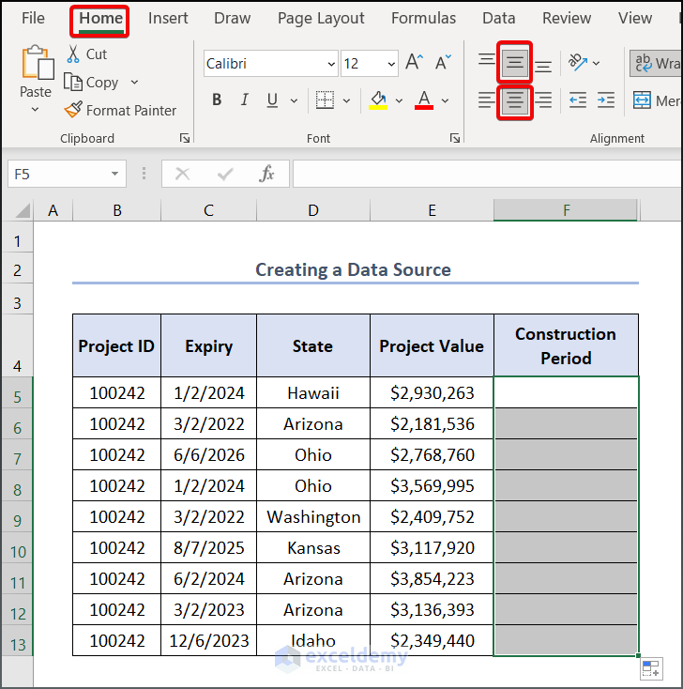Open Font settings dialog launcher
This screenshot has height=689, width=683.
point(455,138)
